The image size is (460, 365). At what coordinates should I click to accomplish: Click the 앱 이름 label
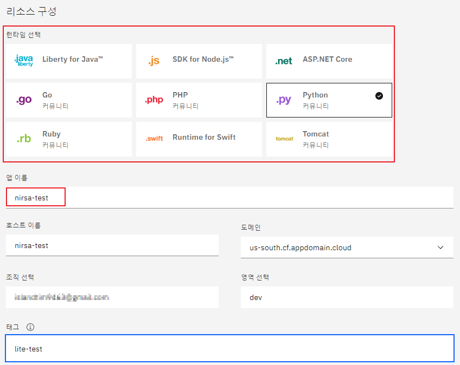(x=17, y=178)
